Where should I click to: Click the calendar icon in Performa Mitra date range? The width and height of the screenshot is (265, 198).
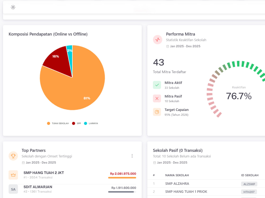(167, 46)
